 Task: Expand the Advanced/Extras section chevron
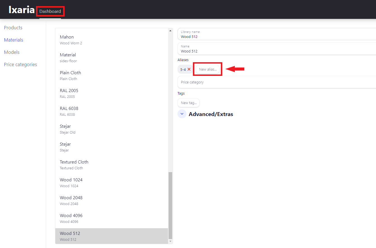[182, 114]
